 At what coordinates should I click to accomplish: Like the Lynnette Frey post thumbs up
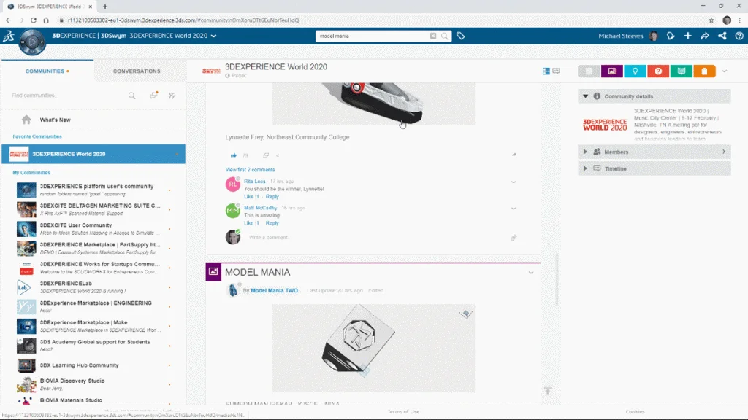tap(233, 155)
